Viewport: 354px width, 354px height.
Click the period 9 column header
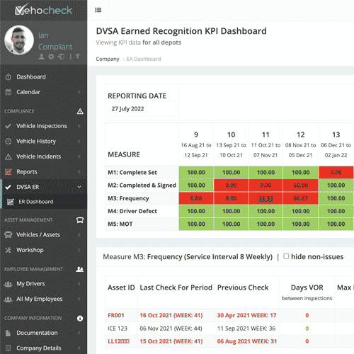pyautogui.click(x=196, y=144)
